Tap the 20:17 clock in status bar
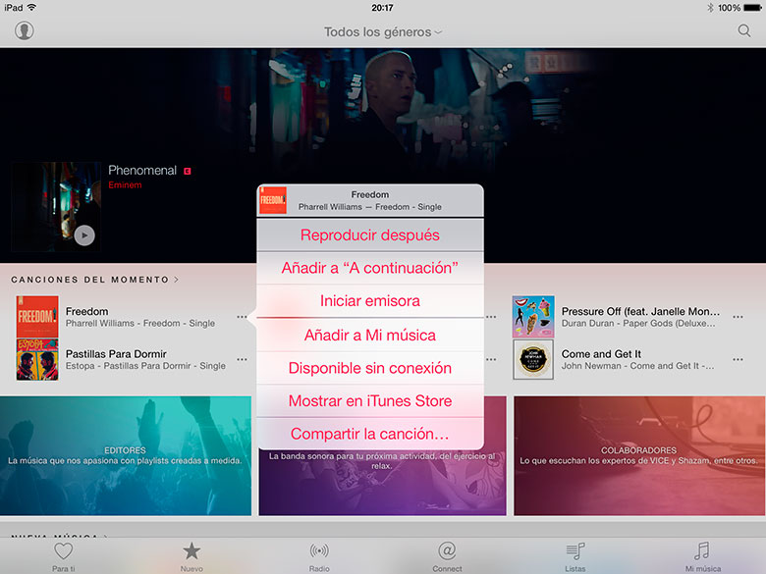Viewport: 766px width, 574px height. (382, 7)
